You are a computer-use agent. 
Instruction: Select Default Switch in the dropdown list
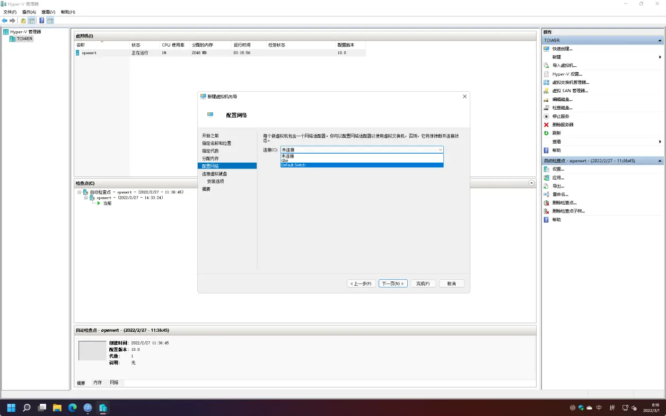point(362,165)
